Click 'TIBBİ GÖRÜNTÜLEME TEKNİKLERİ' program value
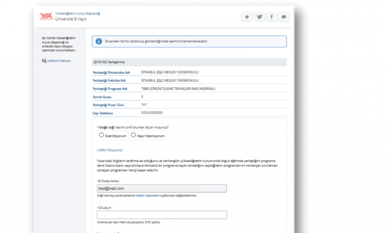The height and width of the screenshot is (233, 387). pyautogui.click(x=178, y=89)
